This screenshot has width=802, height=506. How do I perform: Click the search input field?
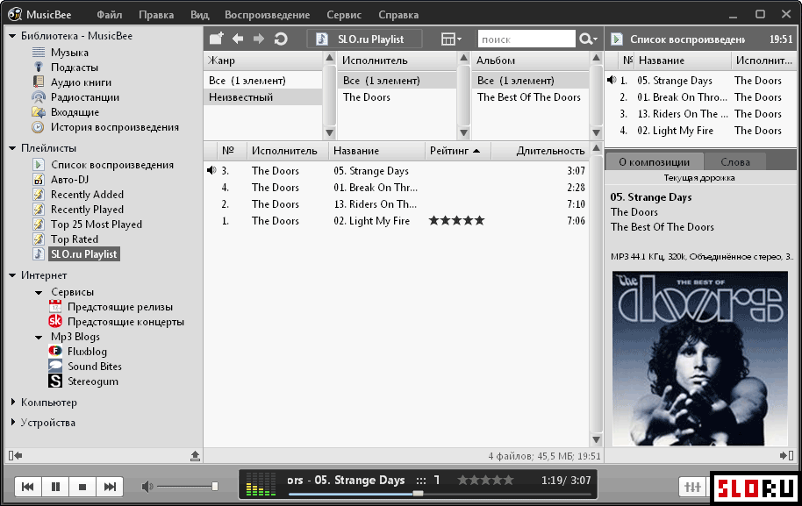[x=525, y=39]
